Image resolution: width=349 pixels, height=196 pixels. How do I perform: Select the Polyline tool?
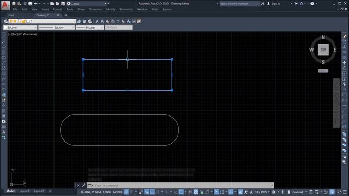pyautogui.click(x=4, y=47)
